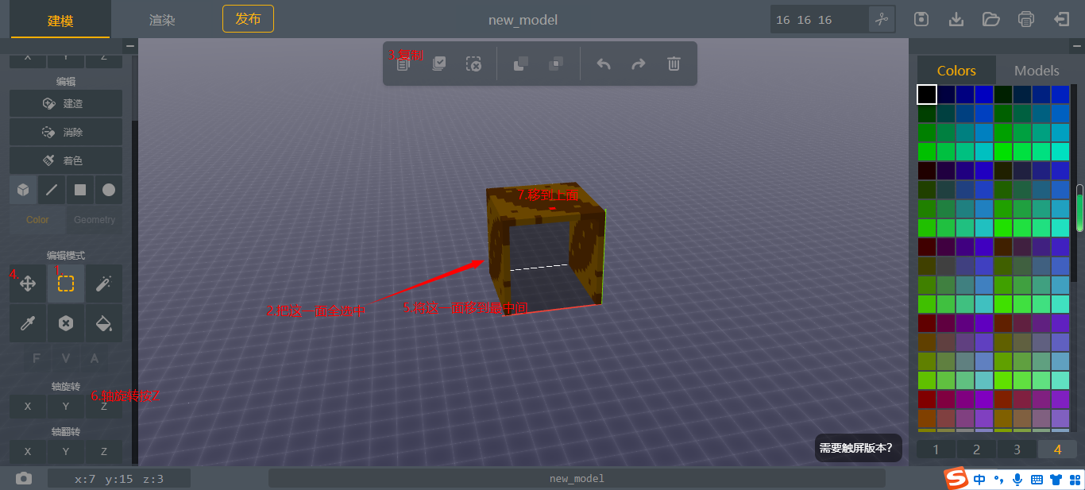The width and height of the screenshot is (1085, 490).
Task: Click the download icon in top bar
Action: (x=956, y=19)
